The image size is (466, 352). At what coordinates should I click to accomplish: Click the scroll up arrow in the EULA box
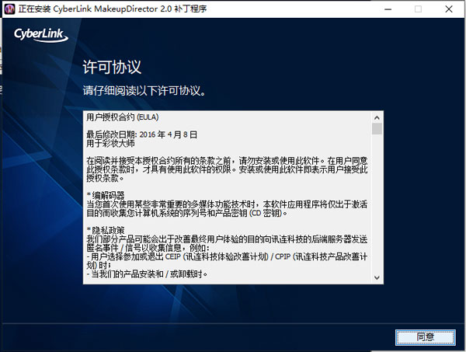(x=377, y=118)
